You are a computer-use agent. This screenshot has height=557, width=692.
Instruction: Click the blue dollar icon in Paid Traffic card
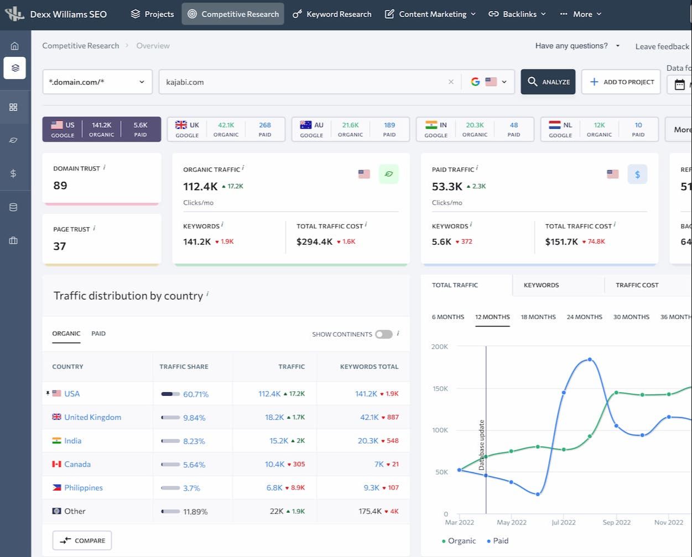pyautogui.click(x=637, y=174)
